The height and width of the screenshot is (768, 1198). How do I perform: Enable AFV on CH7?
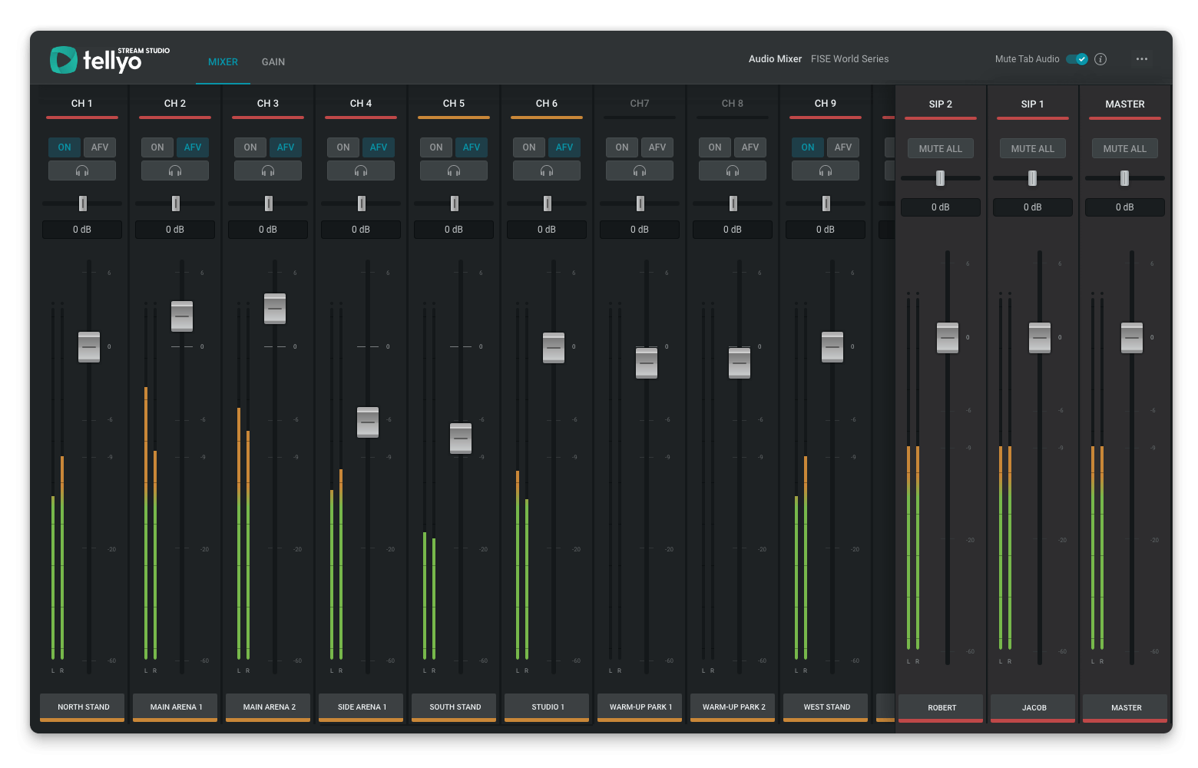tap(657, 147)
